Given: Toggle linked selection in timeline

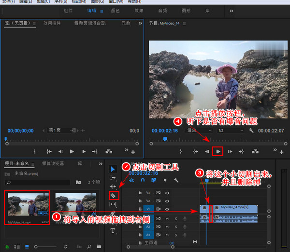Looking at the screenshot, I should tap(154, 180).
